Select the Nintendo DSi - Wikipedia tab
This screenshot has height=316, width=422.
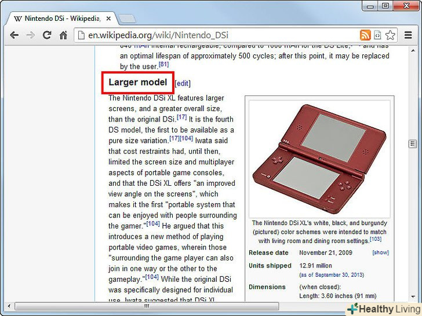tap(62, 19)
